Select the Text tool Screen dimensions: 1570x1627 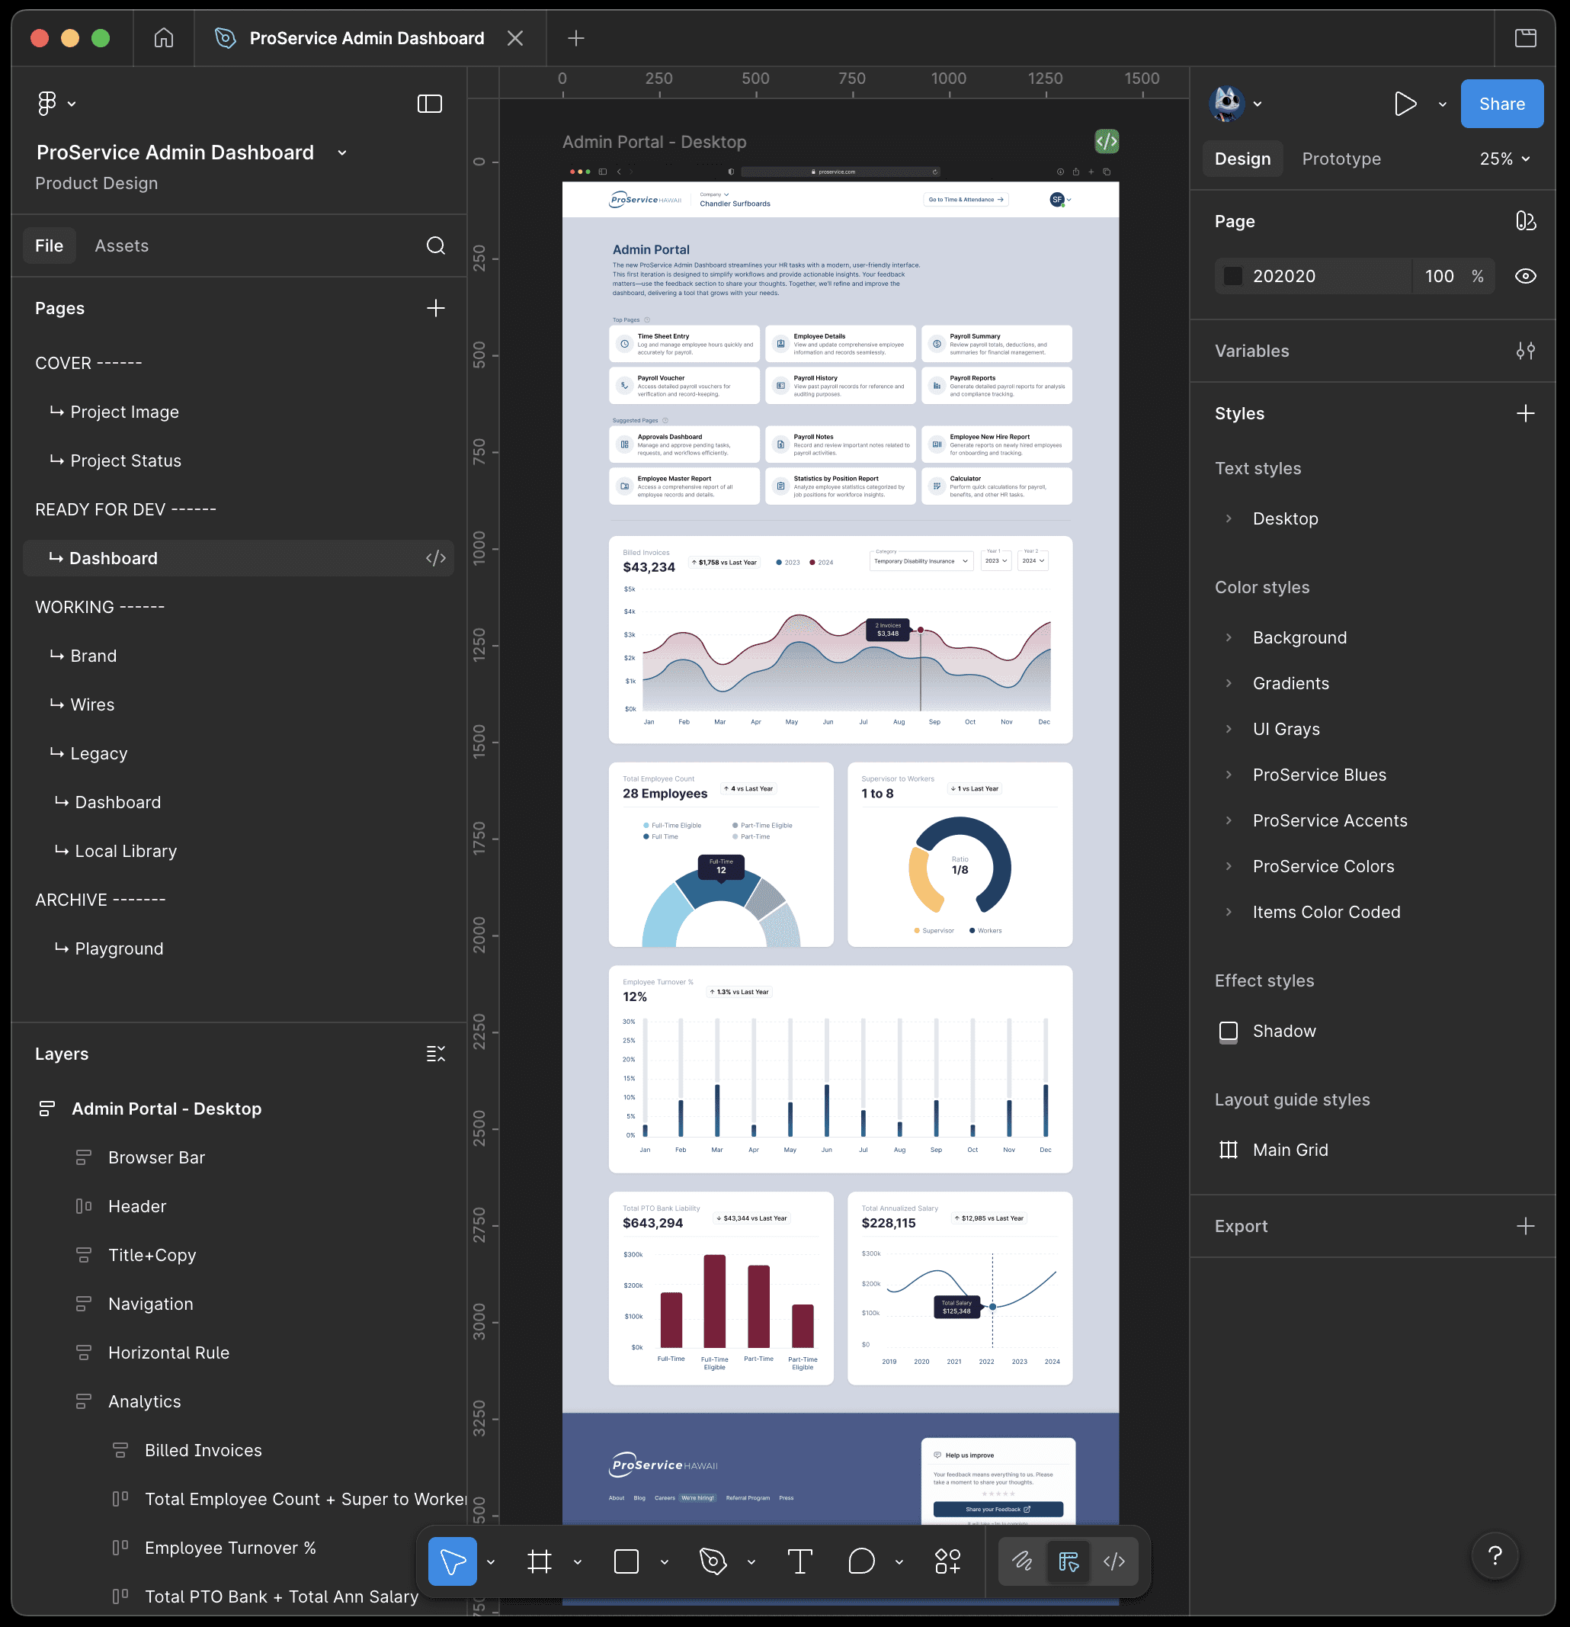coord(800,1561)
